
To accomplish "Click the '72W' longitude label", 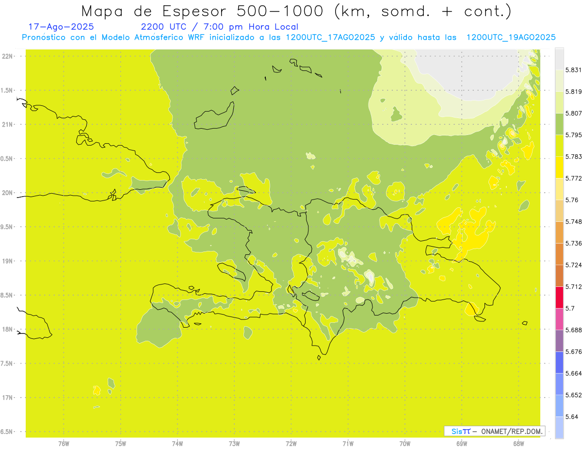I will coord(291,444).
